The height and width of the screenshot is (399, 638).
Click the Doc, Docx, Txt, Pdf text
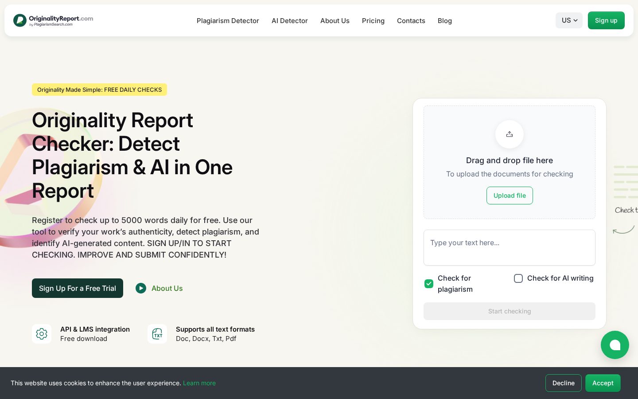point(206,339)
